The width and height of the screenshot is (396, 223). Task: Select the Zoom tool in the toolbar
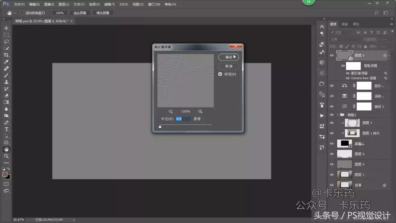[x=6, y=156]
